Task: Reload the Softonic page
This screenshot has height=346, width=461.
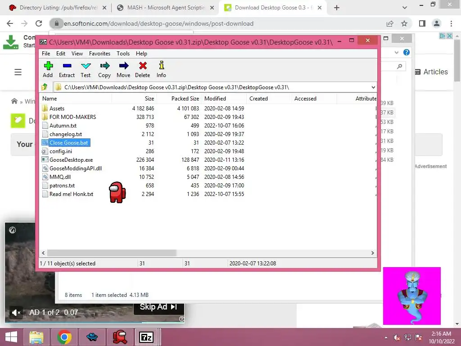Action: click(x=39, y=23)
